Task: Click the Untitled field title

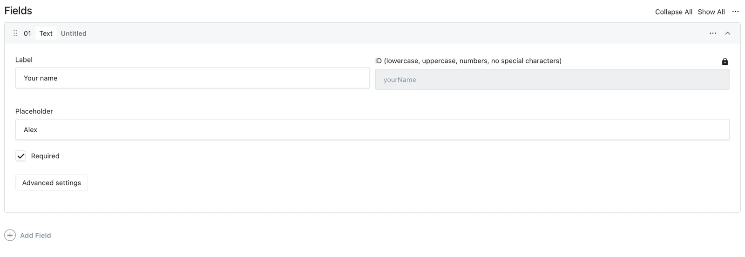Action: [x=74, y=34]
